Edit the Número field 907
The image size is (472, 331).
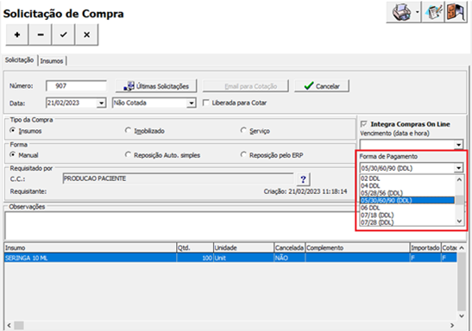coord(76,86)
